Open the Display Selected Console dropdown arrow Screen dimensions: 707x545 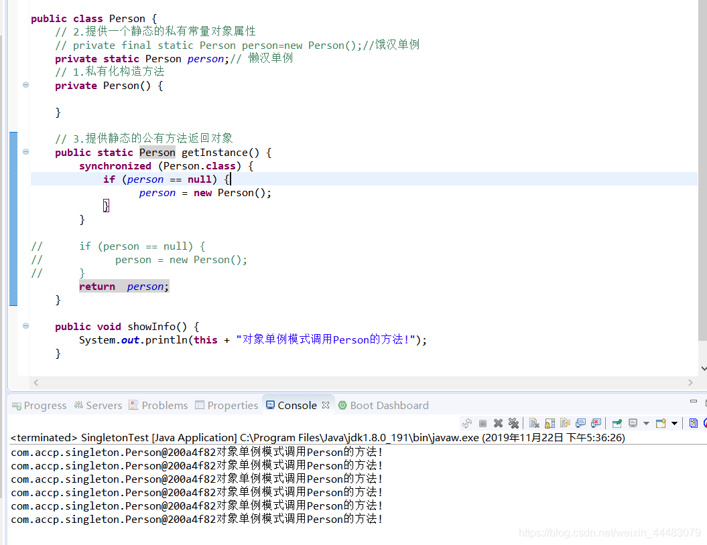click(646, 423)
